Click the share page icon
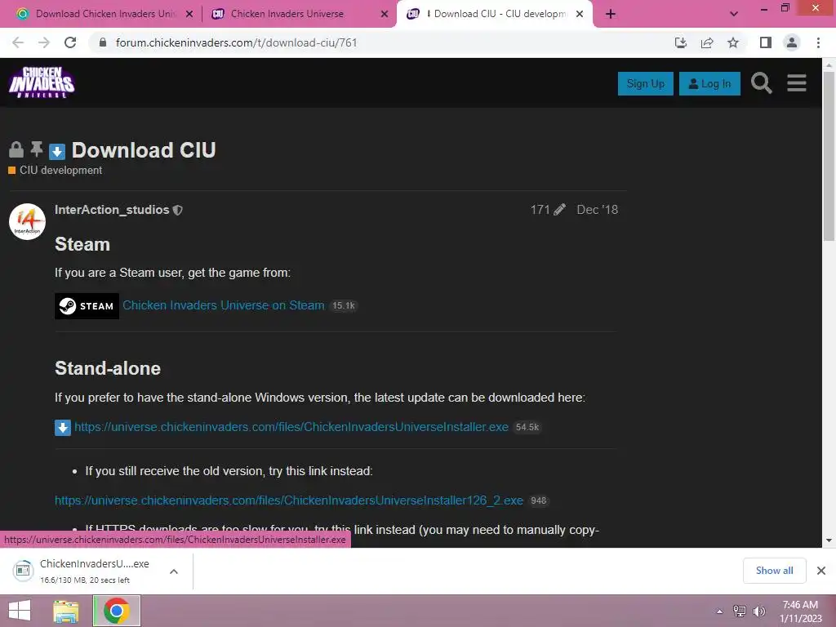The width and height of the screenshot is (836, 627). (707, 42)
